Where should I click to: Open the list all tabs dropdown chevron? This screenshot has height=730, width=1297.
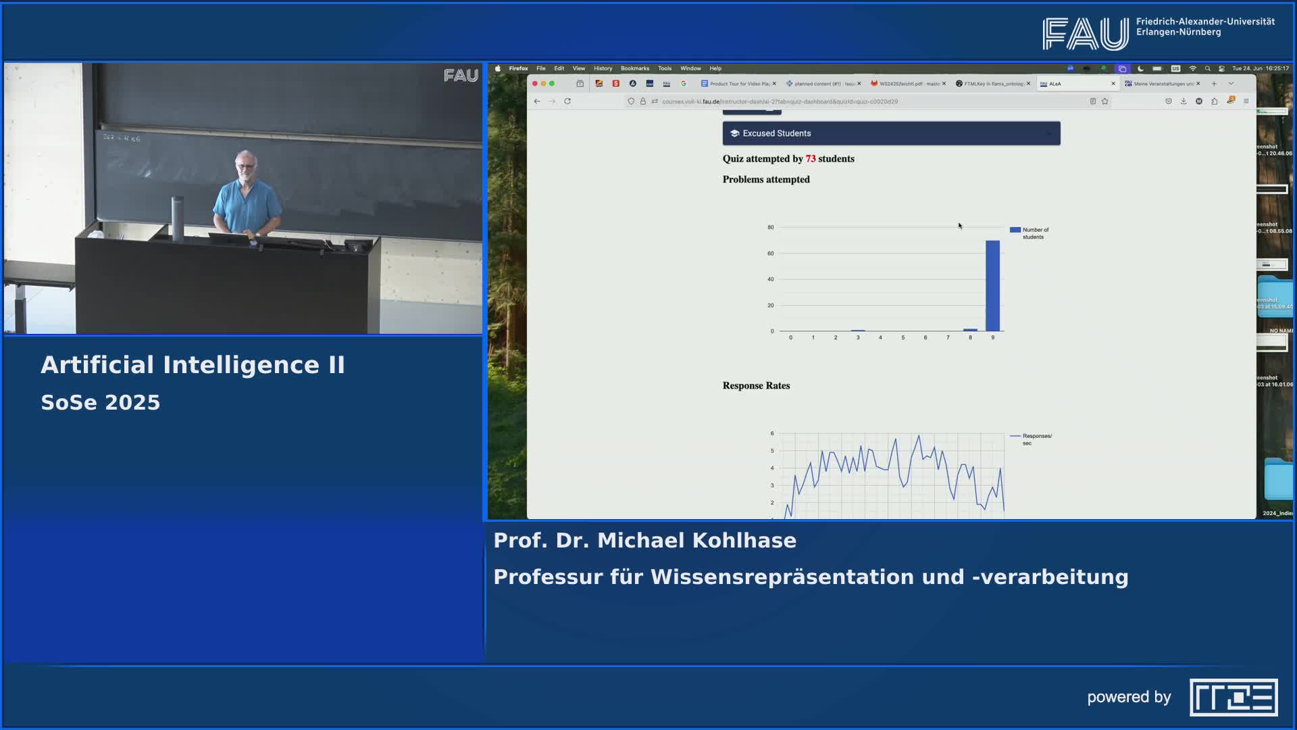click(x=1231, y=84)
